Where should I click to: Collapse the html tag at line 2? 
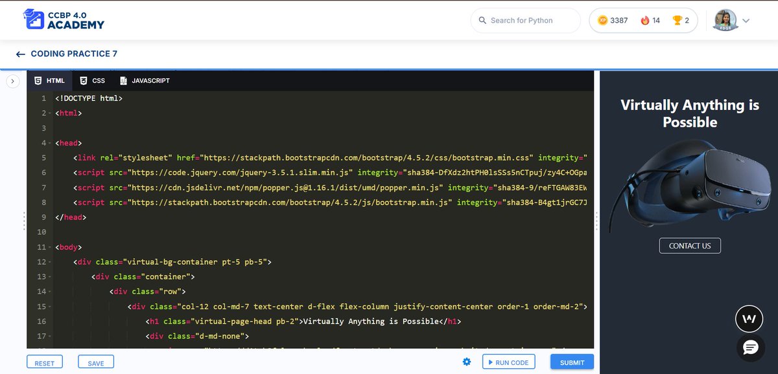pyautogui.click(x=50, y=113)
